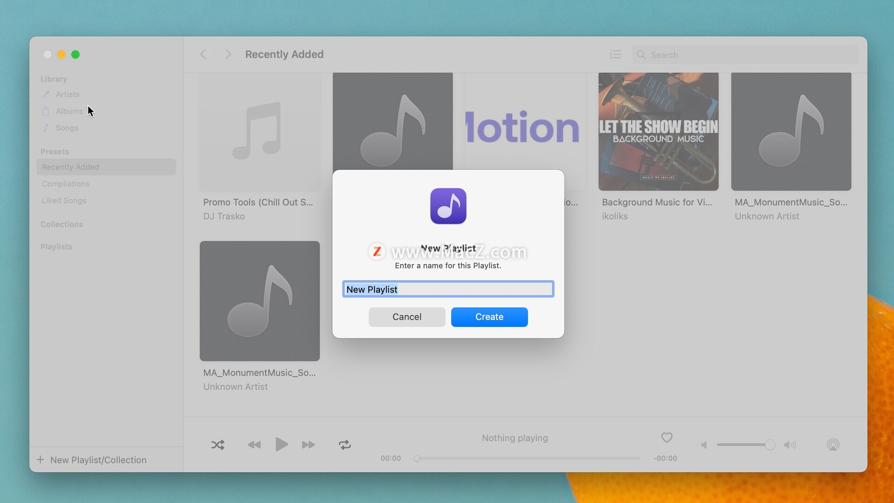
Task: Switch to list view icon
Action: [x=616, y=54]
